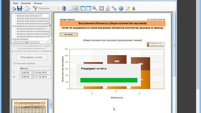The image size is (201, 113).
Task: Collapse the external lines load distribution node
Action: tap(13, 13)
